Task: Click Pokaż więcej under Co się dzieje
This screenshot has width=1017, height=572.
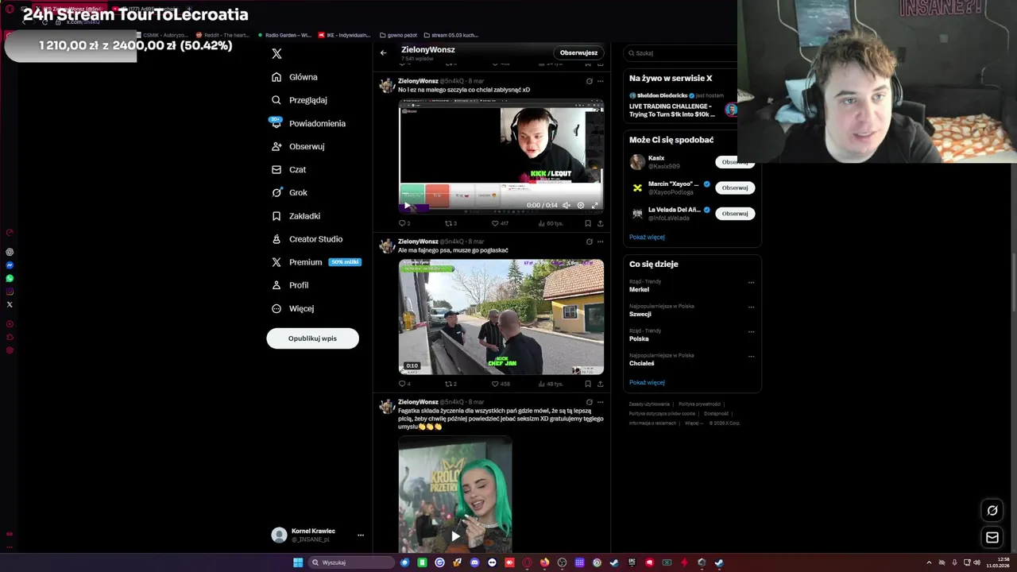Action: click(647, 382)
